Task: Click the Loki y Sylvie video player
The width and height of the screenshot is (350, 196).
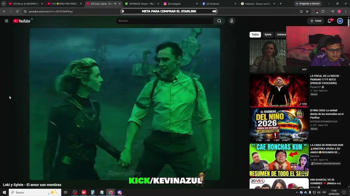Action: [x=125, y=104]
